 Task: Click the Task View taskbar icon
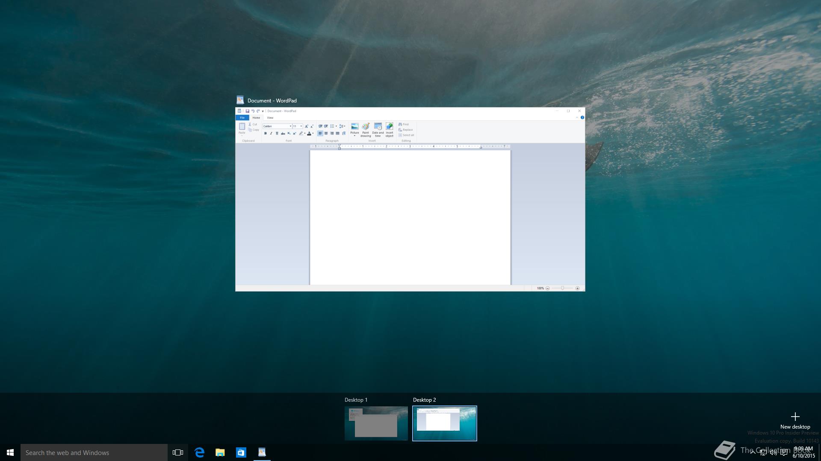point(178,452)
